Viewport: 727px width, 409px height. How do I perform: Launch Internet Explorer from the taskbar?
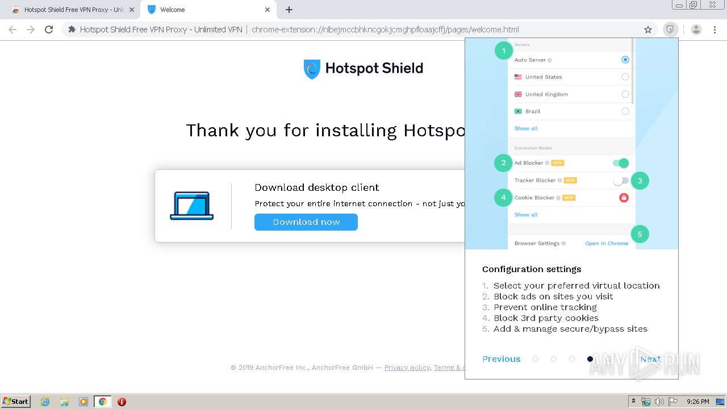(45, 402)
